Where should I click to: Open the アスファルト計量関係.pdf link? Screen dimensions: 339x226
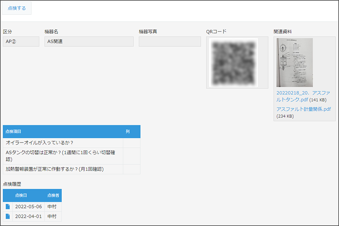tap(303, 109)
